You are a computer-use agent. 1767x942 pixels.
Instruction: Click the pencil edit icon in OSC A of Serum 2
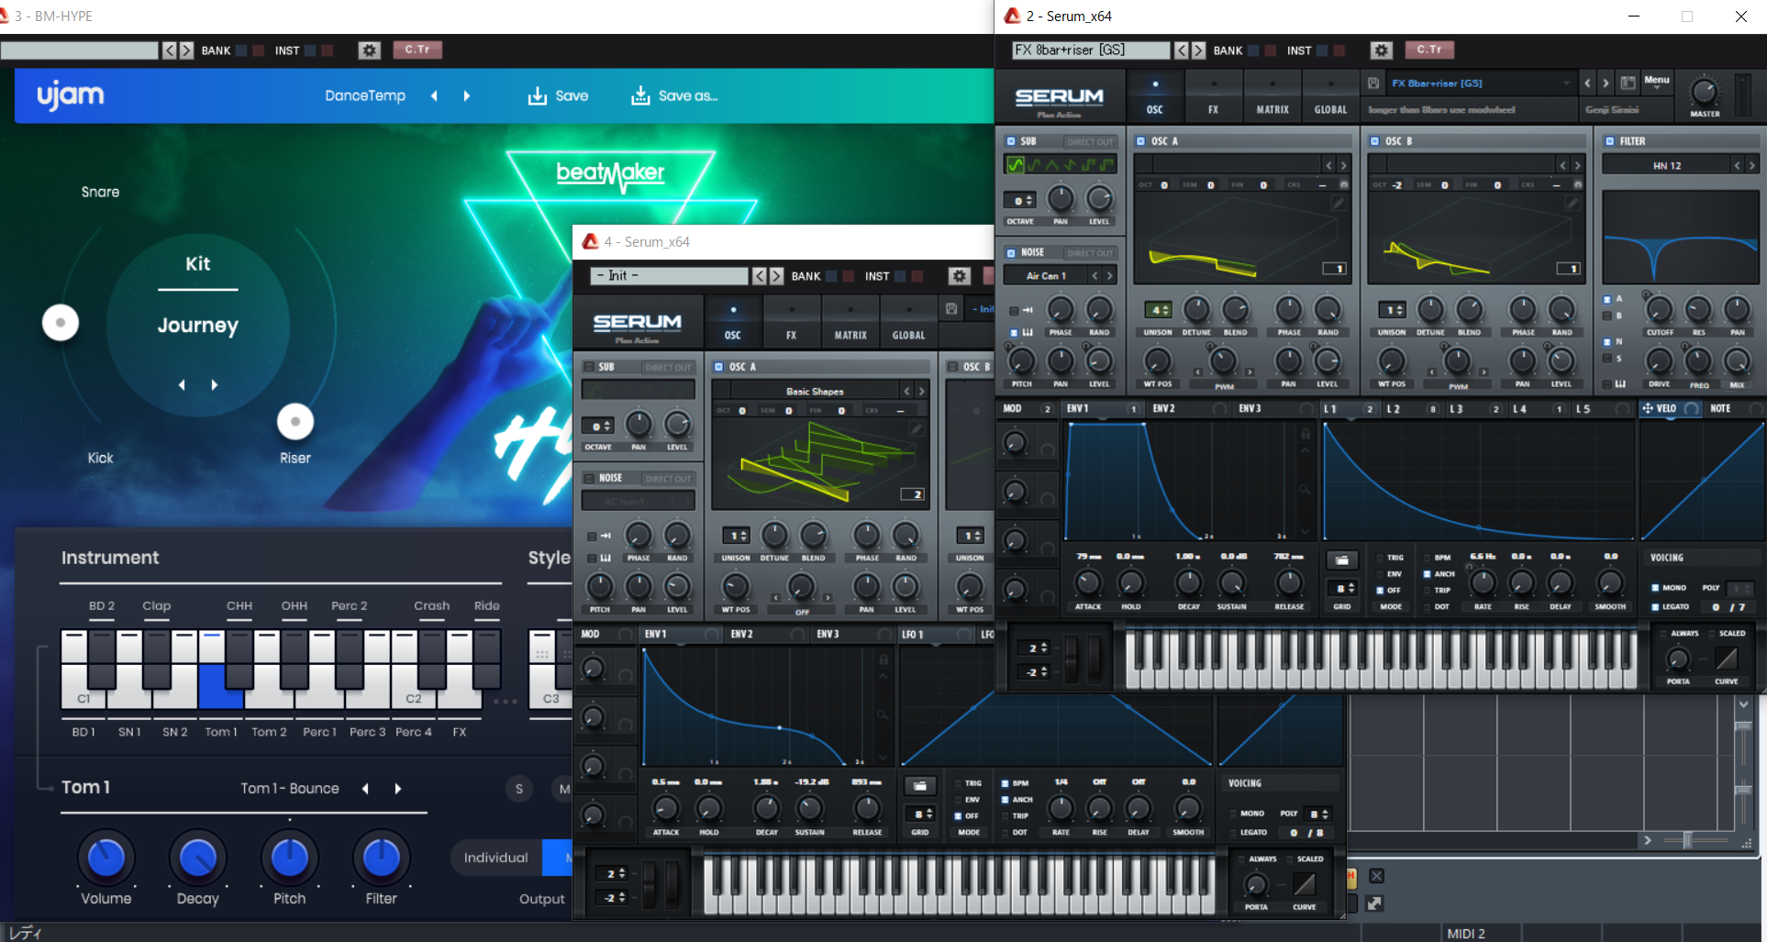(x=1339, y=204)
